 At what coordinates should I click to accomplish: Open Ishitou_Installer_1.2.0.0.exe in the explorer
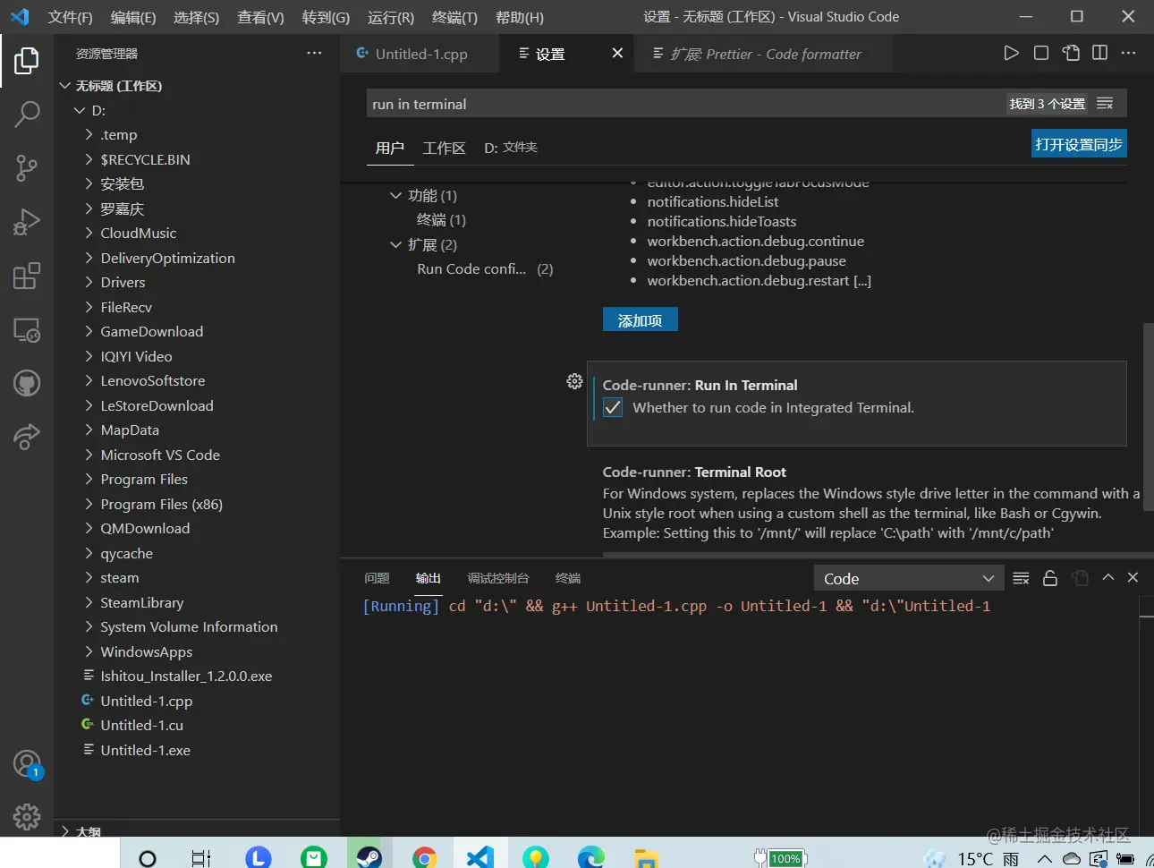pos(186,677)
